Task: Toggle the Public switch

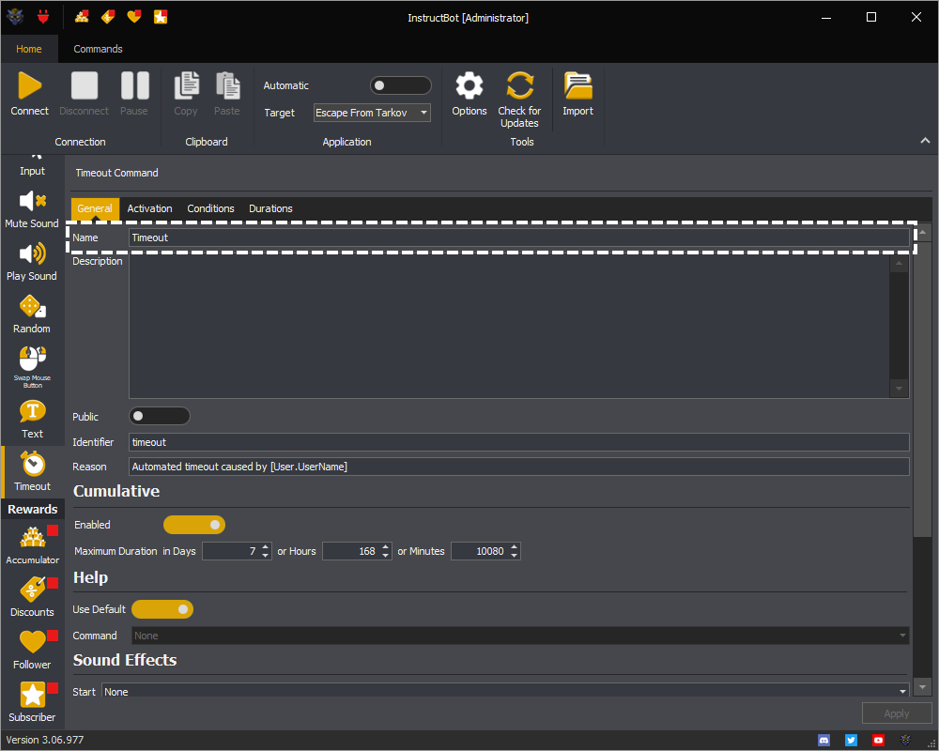Action: [160, 416]
